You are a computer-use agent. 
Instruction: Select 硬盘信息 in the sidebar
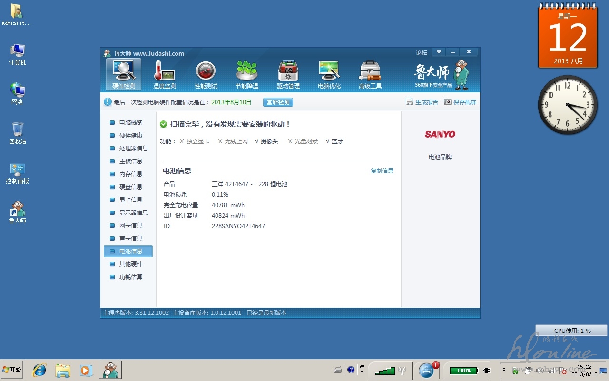130,187
